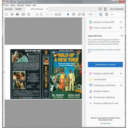Expand Modifier le fichier PDF section
Screen dimensions: 128x128
pos(121,73)
